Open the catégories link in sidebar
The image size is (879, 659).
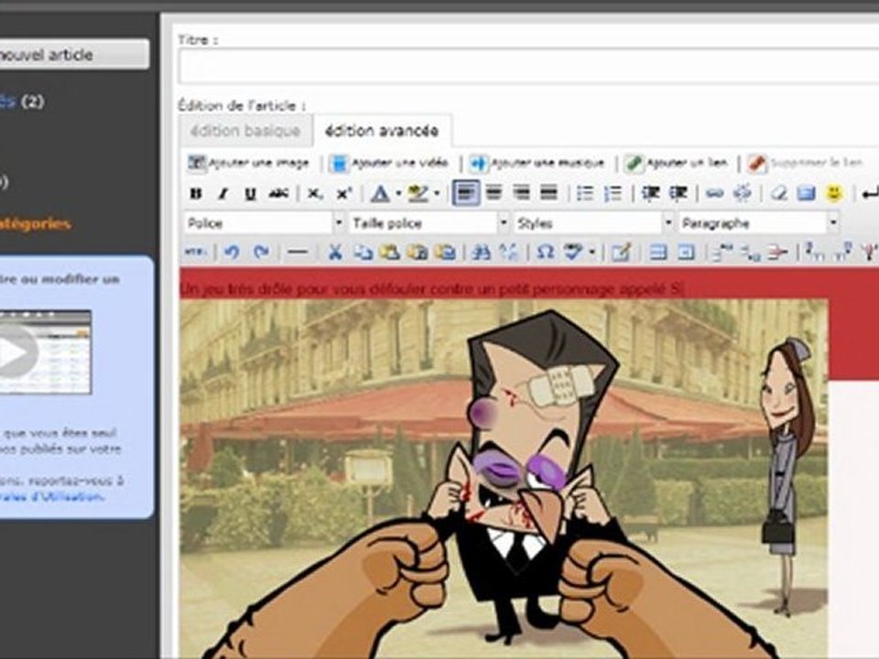(36, 223)
